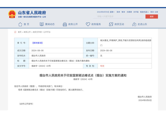Open the 关怀版 version

pyautogui.click(x=136, y=12)
